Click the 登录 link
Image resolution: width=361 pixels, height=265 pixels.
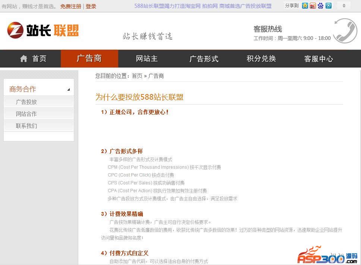[91, 6]
